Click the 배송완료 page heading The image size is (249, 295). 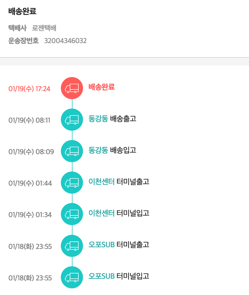click(x=22, y=11)
